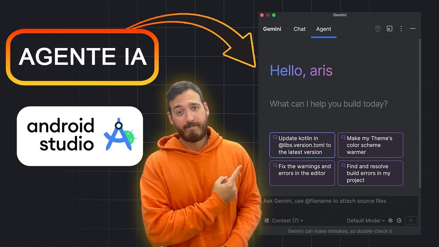Click the Gemini panel vertical scrollbar
The image size is (439, 247).
[x=420, y=113]
